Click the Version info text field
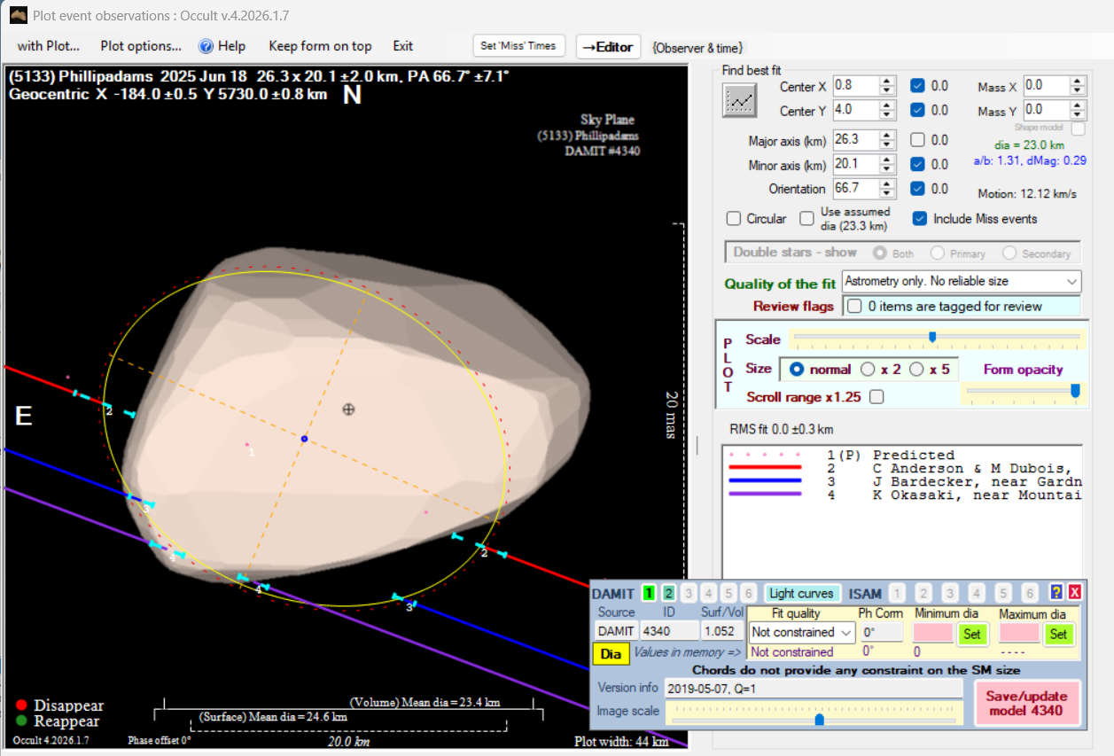 pos(814,688)
